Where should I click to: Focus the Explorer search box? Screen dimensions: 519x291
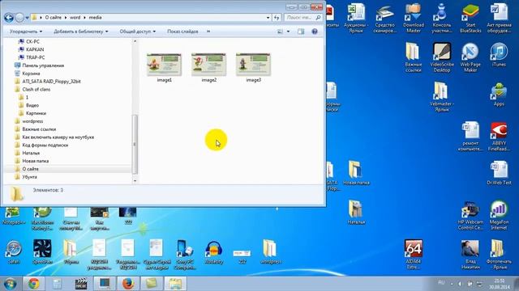click(302, 18)
